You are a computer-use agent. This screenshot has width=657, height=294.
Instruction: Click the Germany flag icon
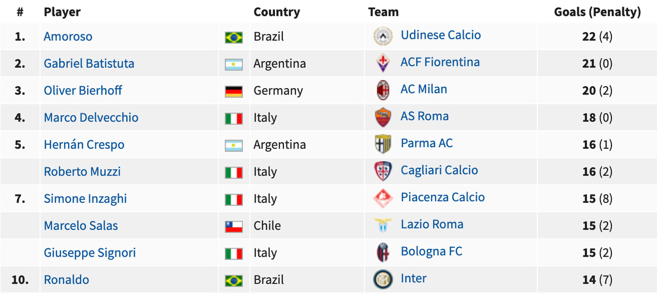tap(234, 91)
